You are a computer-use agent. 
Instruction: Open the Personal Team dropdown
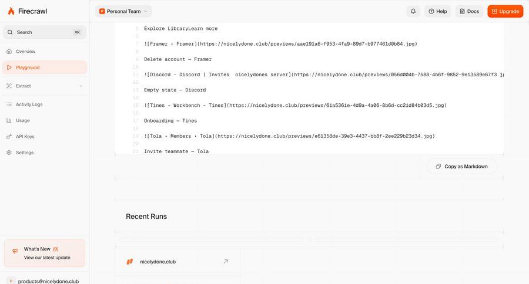point(123,11)
